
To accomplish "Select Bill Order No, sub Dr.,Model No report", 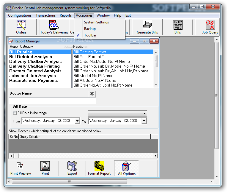I will click(113, 66).
